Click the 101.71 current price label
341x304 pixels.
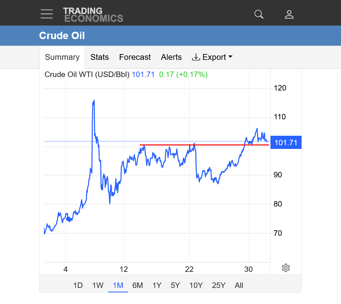tap(286, 143)
